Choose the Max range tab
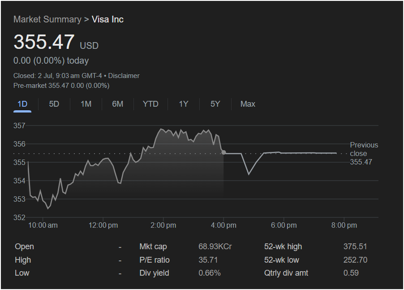Viewport: 404px width, 290px height. coord(248,104)
